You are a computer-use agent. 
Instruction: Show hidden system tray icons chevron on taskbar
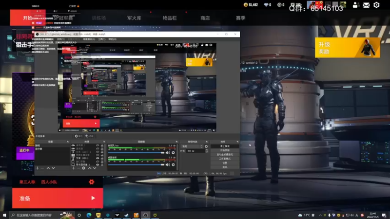point(320,215)
